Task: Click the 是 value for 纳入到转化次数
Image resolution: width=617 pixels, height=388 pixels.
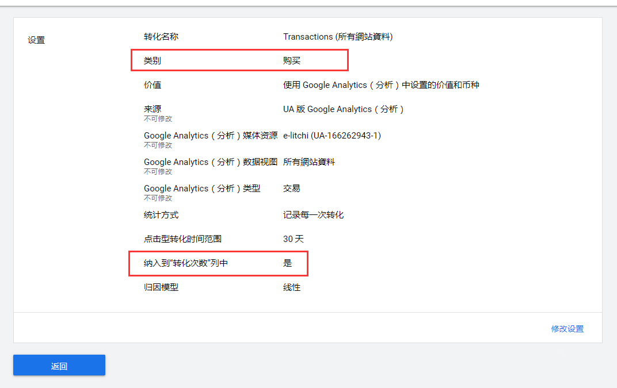Action: point(288,263)
